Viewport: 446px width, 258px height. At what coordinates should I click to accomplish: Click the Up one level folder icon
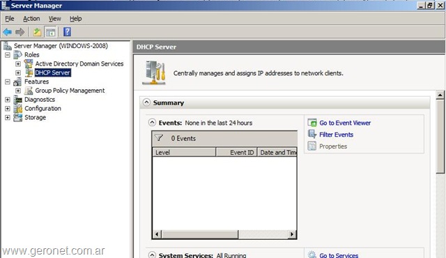(x=37, y=32)
